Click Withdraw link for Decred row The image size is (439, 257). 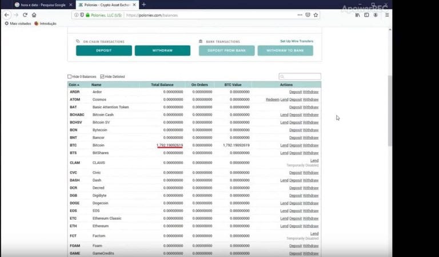click(x=311, y=188)
